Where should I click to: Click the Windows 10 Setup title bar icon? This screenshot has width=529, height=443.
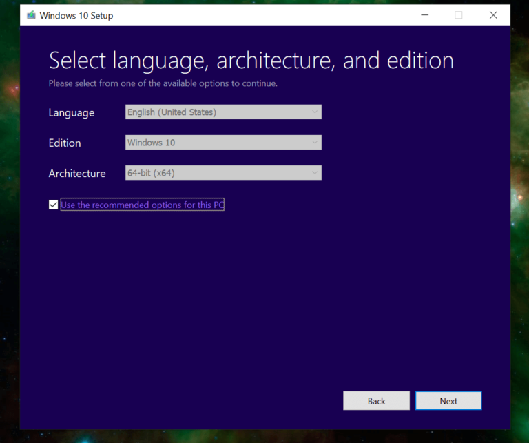(x=32, y=15)
